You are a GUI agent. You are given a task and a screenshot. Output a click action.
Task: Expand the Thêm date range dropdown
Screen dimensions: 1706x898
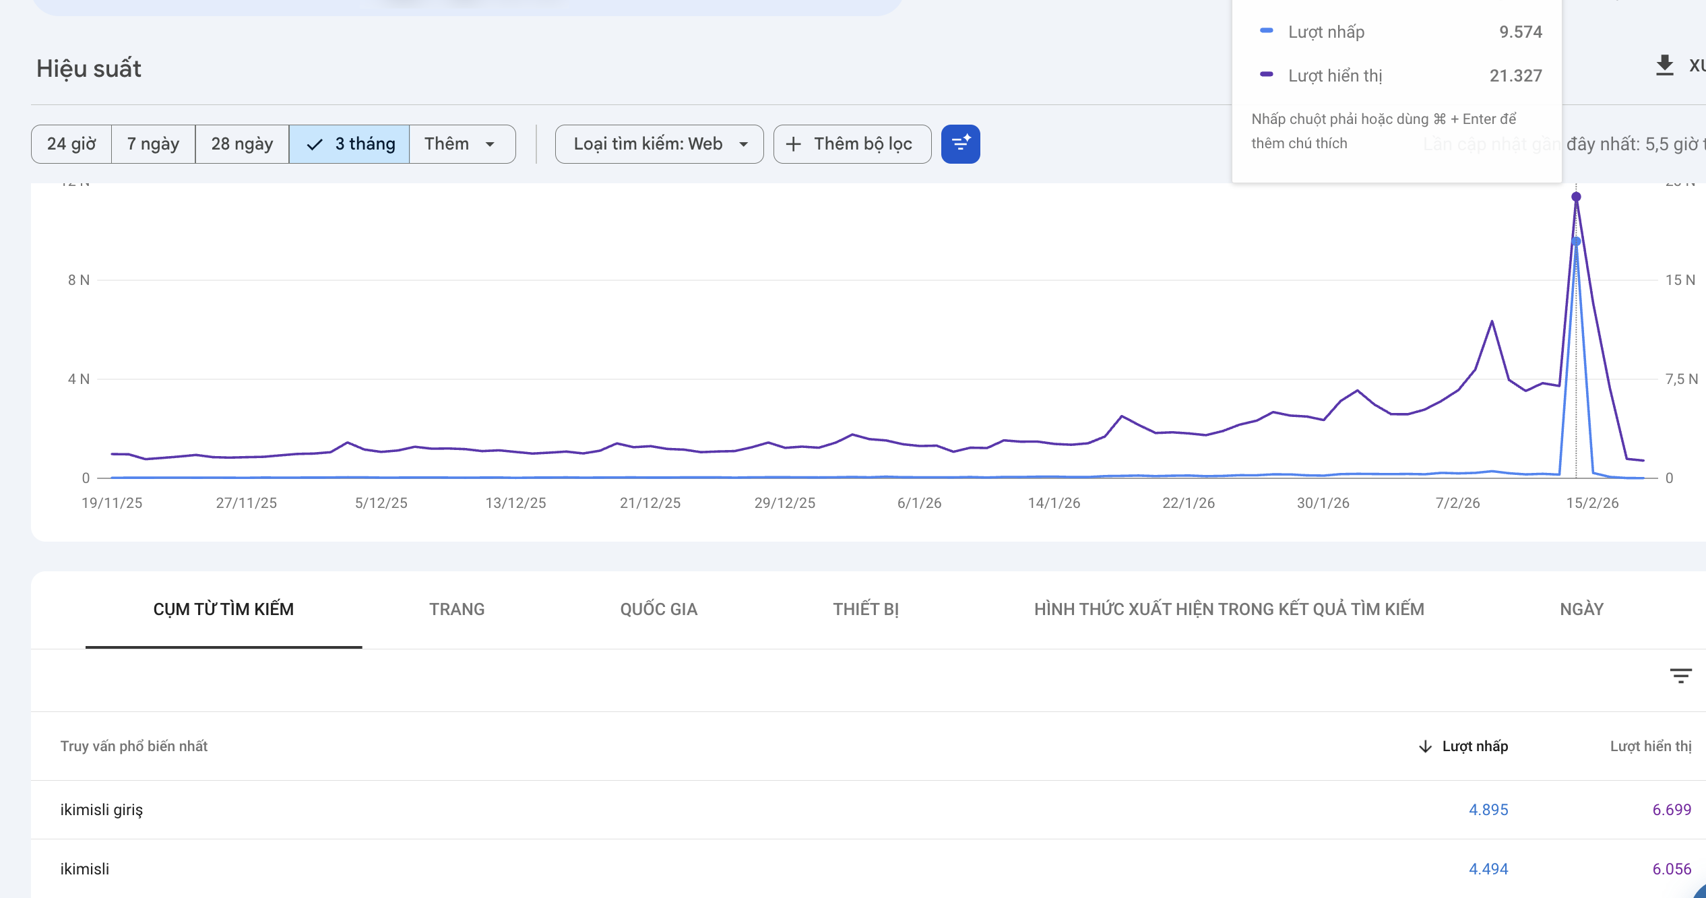462,144
